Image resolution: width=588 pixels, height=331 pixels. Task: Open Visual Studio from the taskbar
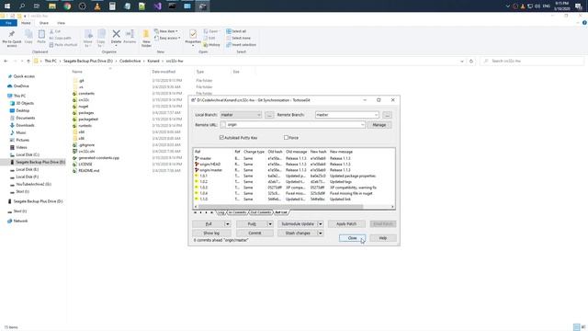pos(157,6)
